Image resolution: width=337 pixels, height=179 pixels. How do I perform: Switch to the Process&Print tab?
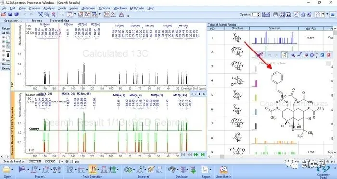point(60,21)
